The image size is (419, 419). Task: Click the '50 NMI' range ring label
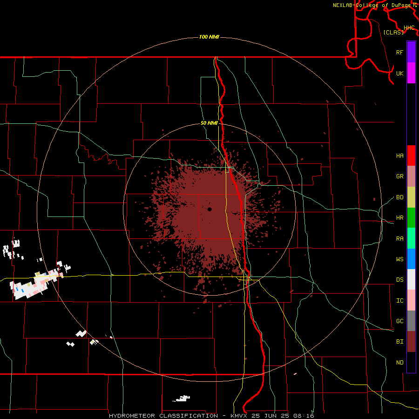point(209,123)
